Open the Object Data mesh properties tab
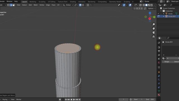The height and width of the screenshot is (101, 179). pyautogui.click(x=159, y=91)
